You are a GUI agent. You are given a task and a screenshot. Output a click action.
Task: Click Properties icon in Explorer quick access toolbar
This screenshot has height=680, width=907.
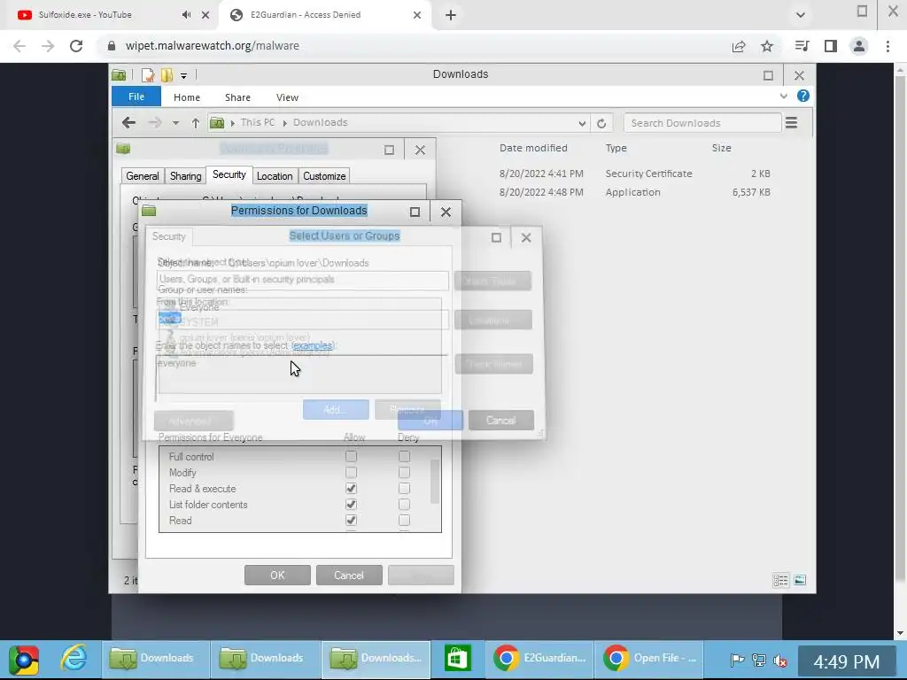148,75
